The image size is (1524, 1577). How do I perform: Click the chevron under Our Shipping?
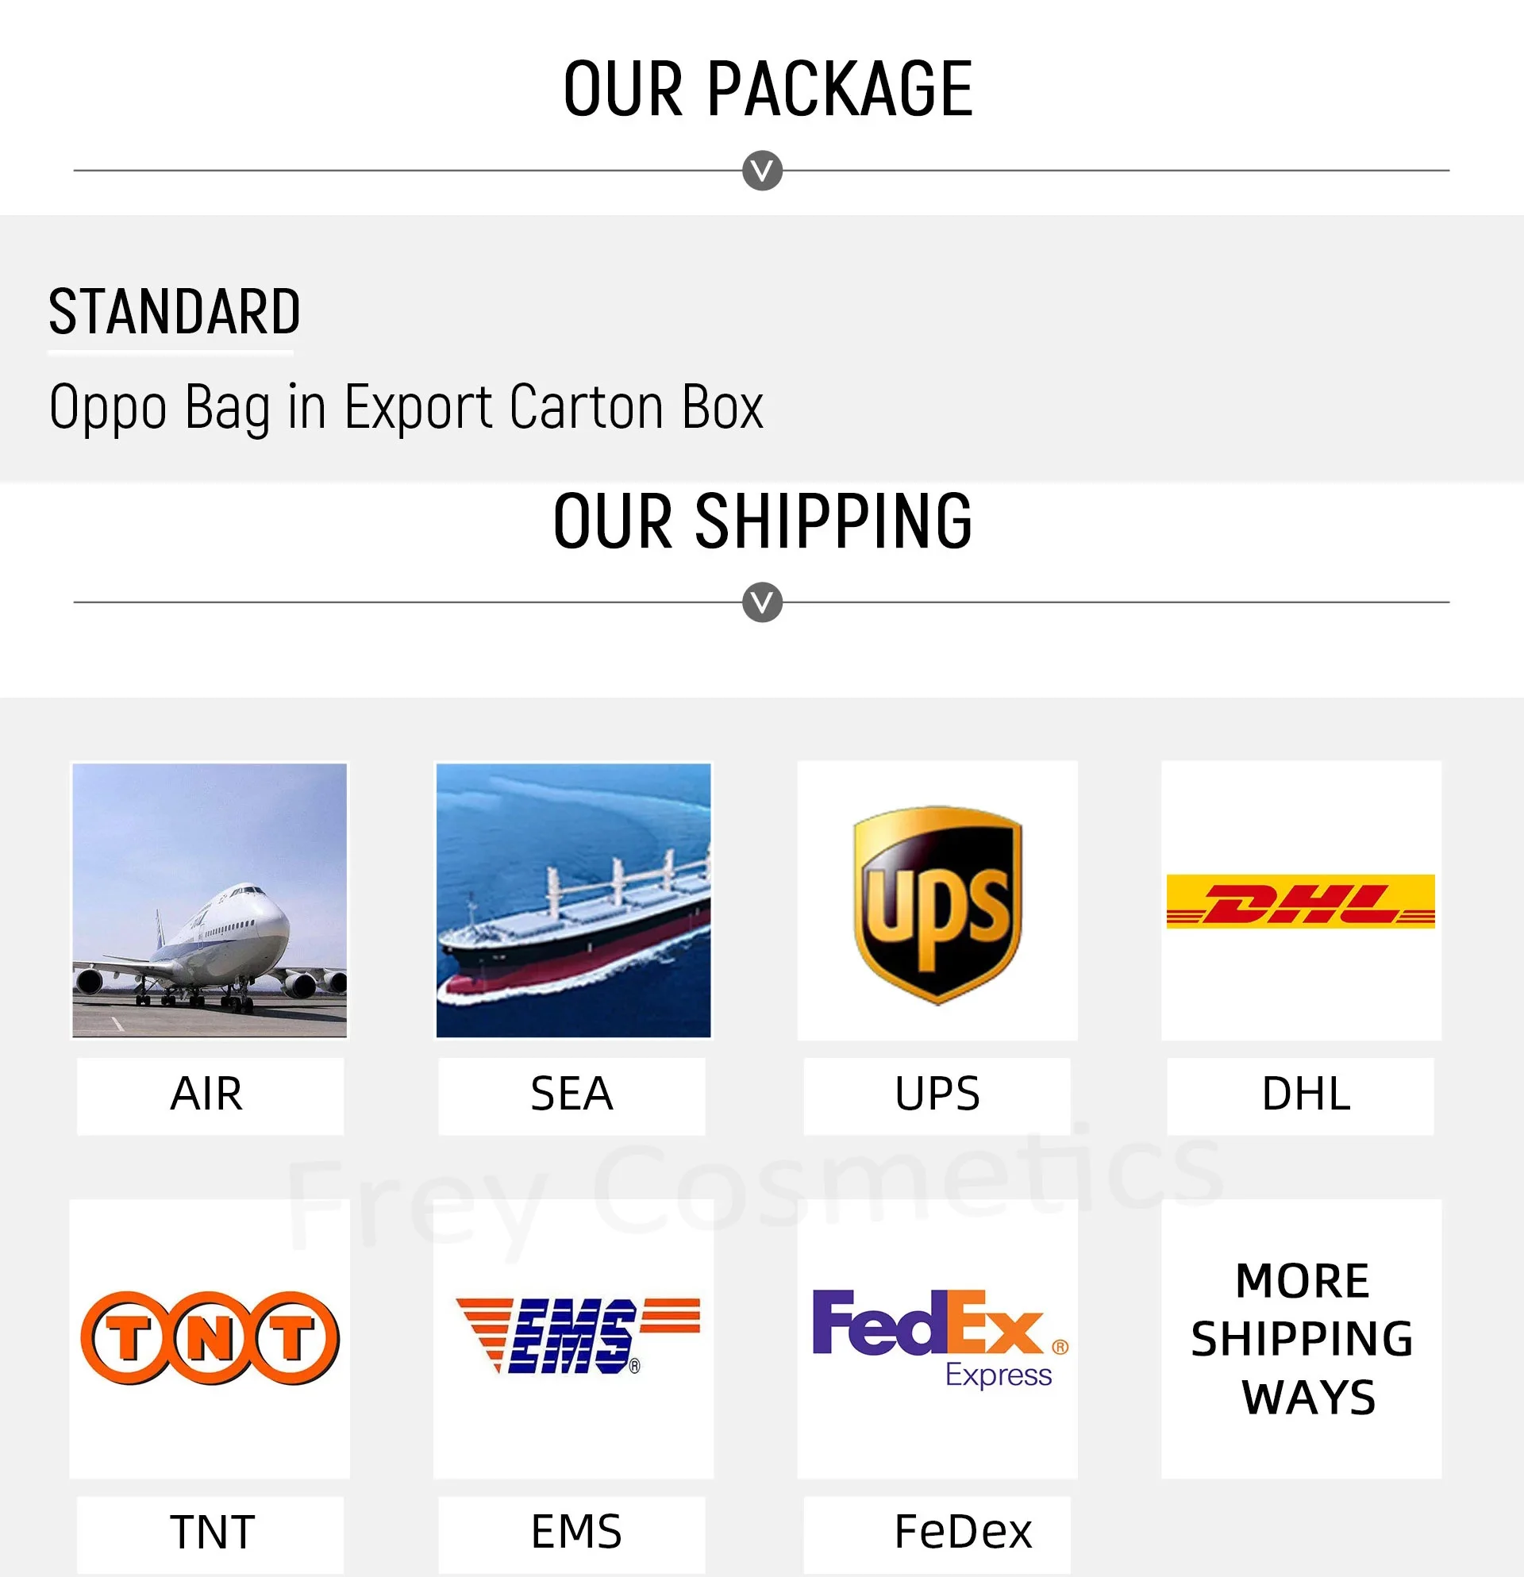pyautogui.click(x=762, y=602)
